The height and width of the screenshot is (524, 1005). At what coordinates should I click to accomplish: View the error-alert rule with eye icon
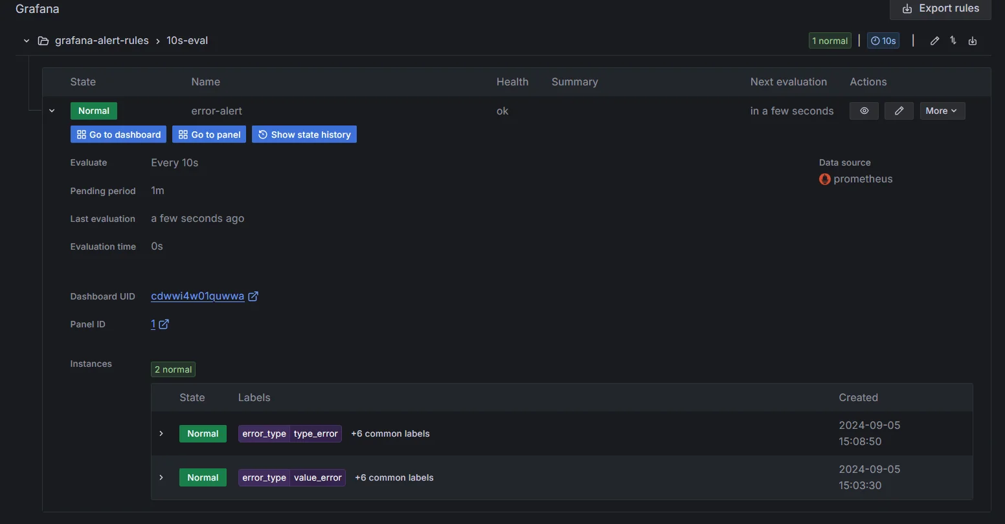click(x=864, y=111)
